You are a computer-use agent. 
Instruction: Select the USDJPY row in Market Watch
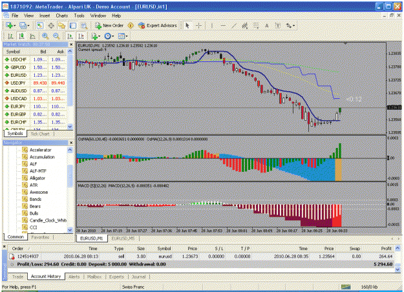[36, 83]
